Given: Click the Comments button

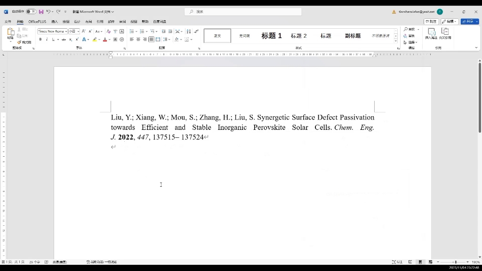Looking at the screenshot, I should click(431, 22).
